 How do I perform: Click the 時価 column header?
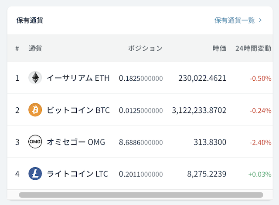pos(219,48)
